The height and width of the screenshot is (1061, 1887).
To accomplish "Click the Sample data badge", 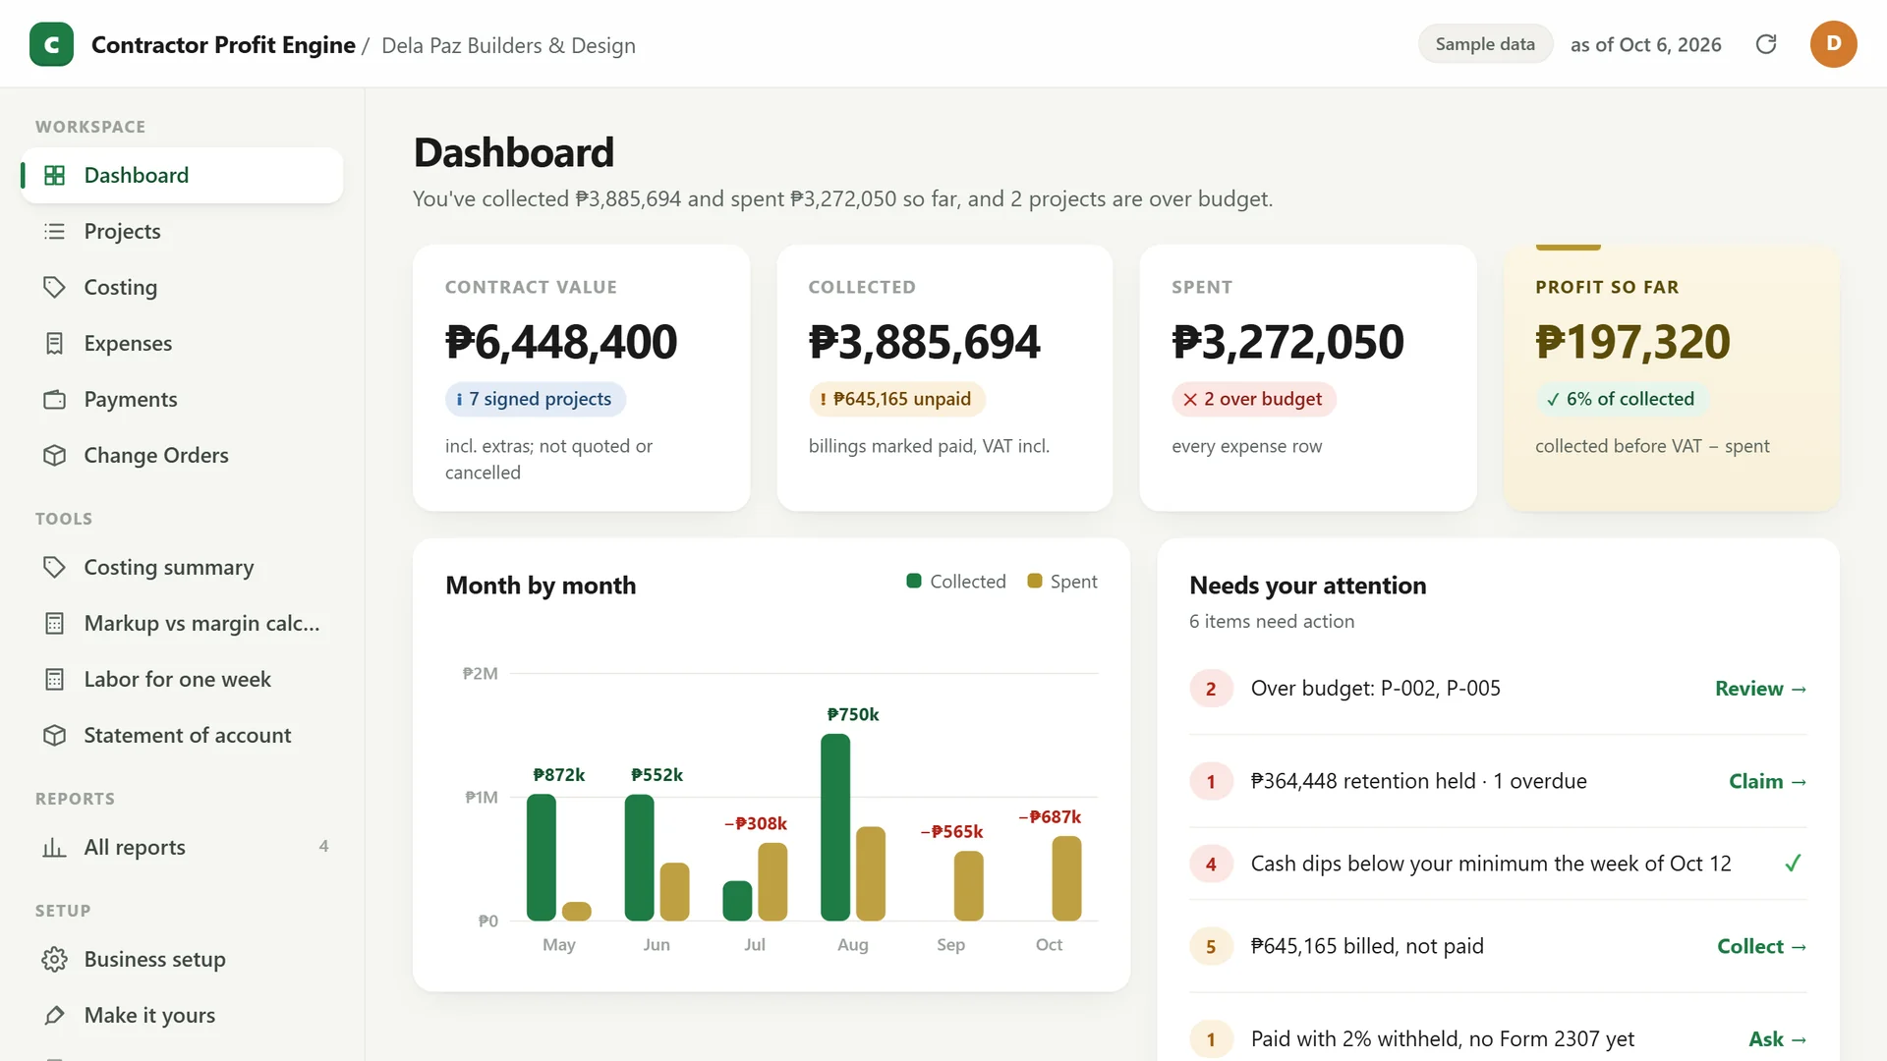I will (1484, 44).
